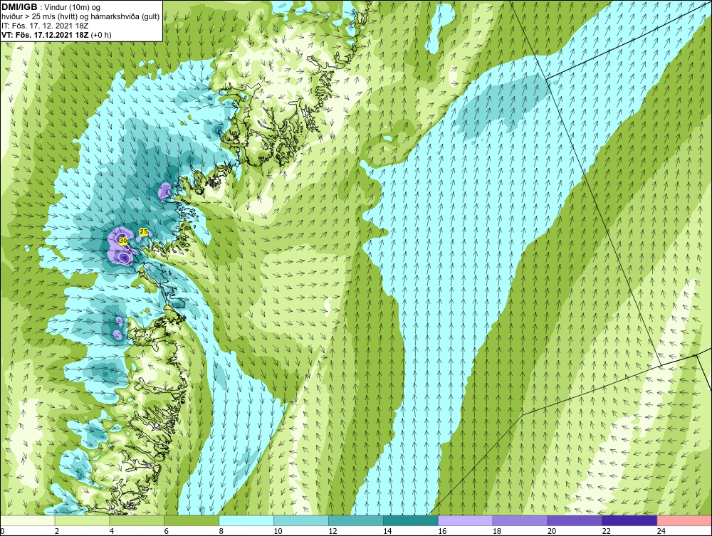712x536 pixels.
Task: Click legend scale value 12
Action: click(333, 531)
